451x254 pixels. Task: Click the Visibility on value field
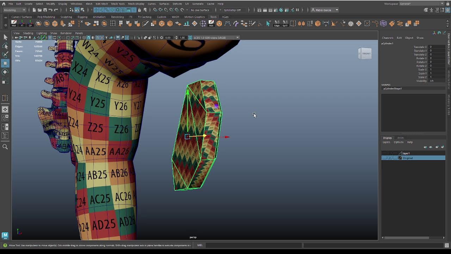pyautogui.click(x=437, y=81)
